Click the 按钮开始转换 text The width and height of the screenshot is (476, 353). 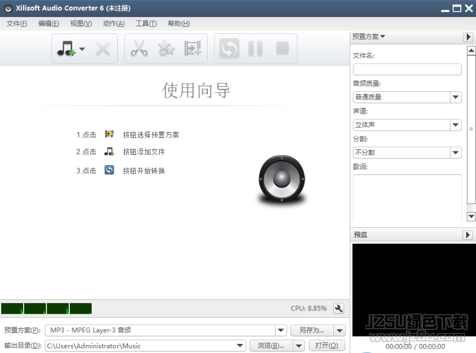click(144, 171)
